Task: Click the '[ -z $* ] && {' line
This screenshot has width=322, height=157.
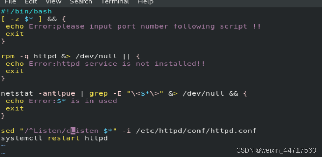Action: pyautogui.click(x=33, y=19)
